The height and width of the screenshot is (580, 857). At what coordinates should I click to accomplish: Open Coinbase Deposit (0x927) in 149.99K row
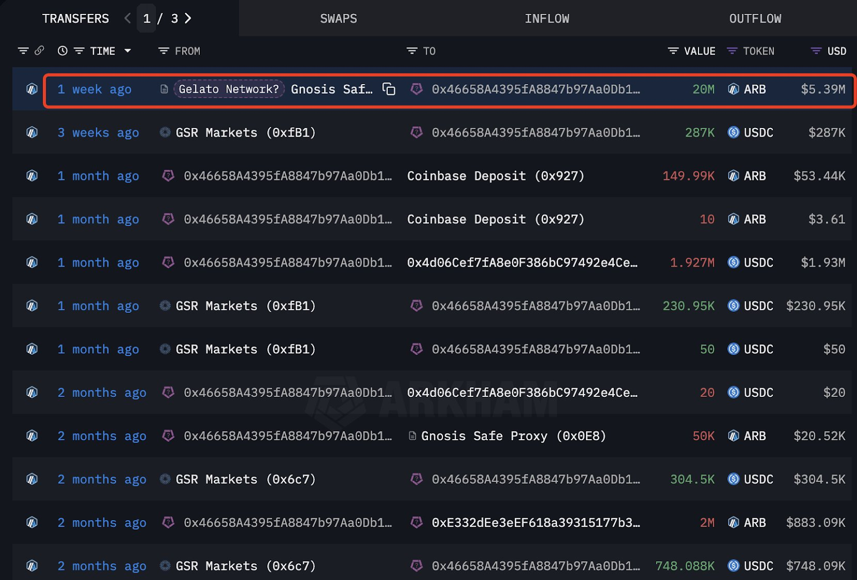(496, 176)
